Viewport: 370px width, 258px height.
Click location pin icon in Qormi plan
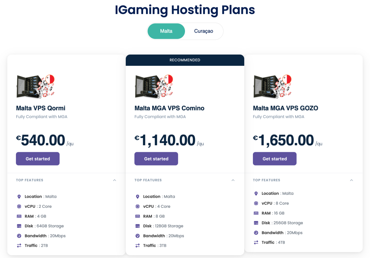coord(19,197)
